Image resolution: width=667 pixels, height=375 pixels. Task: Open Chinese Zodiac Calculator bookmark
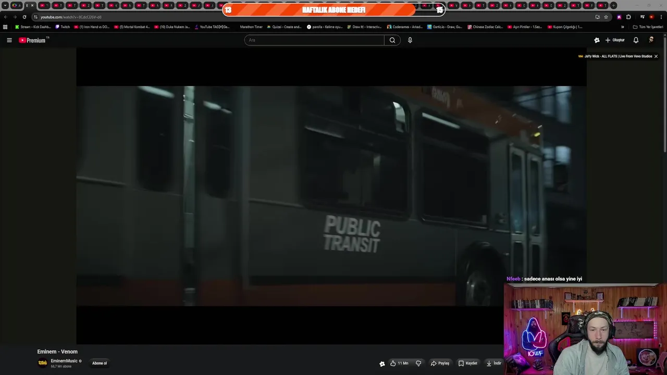[x=485, y=27]
